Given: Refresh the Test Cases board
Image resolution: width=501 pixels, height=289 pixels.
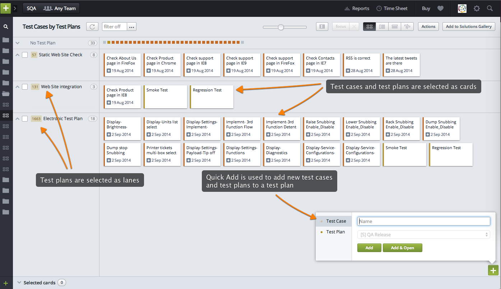Looking at the screenshot, I should [x=92, y=27].
